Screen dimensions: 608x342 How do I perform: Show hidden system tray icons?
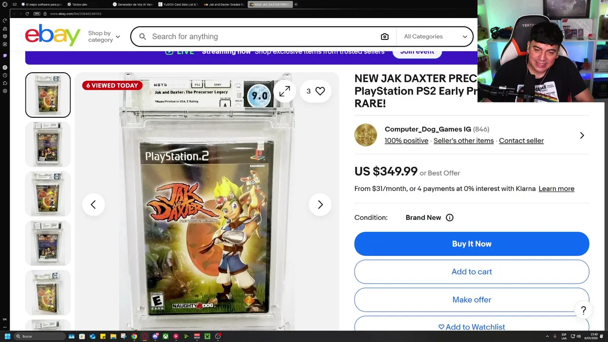(x=547, y=336)
